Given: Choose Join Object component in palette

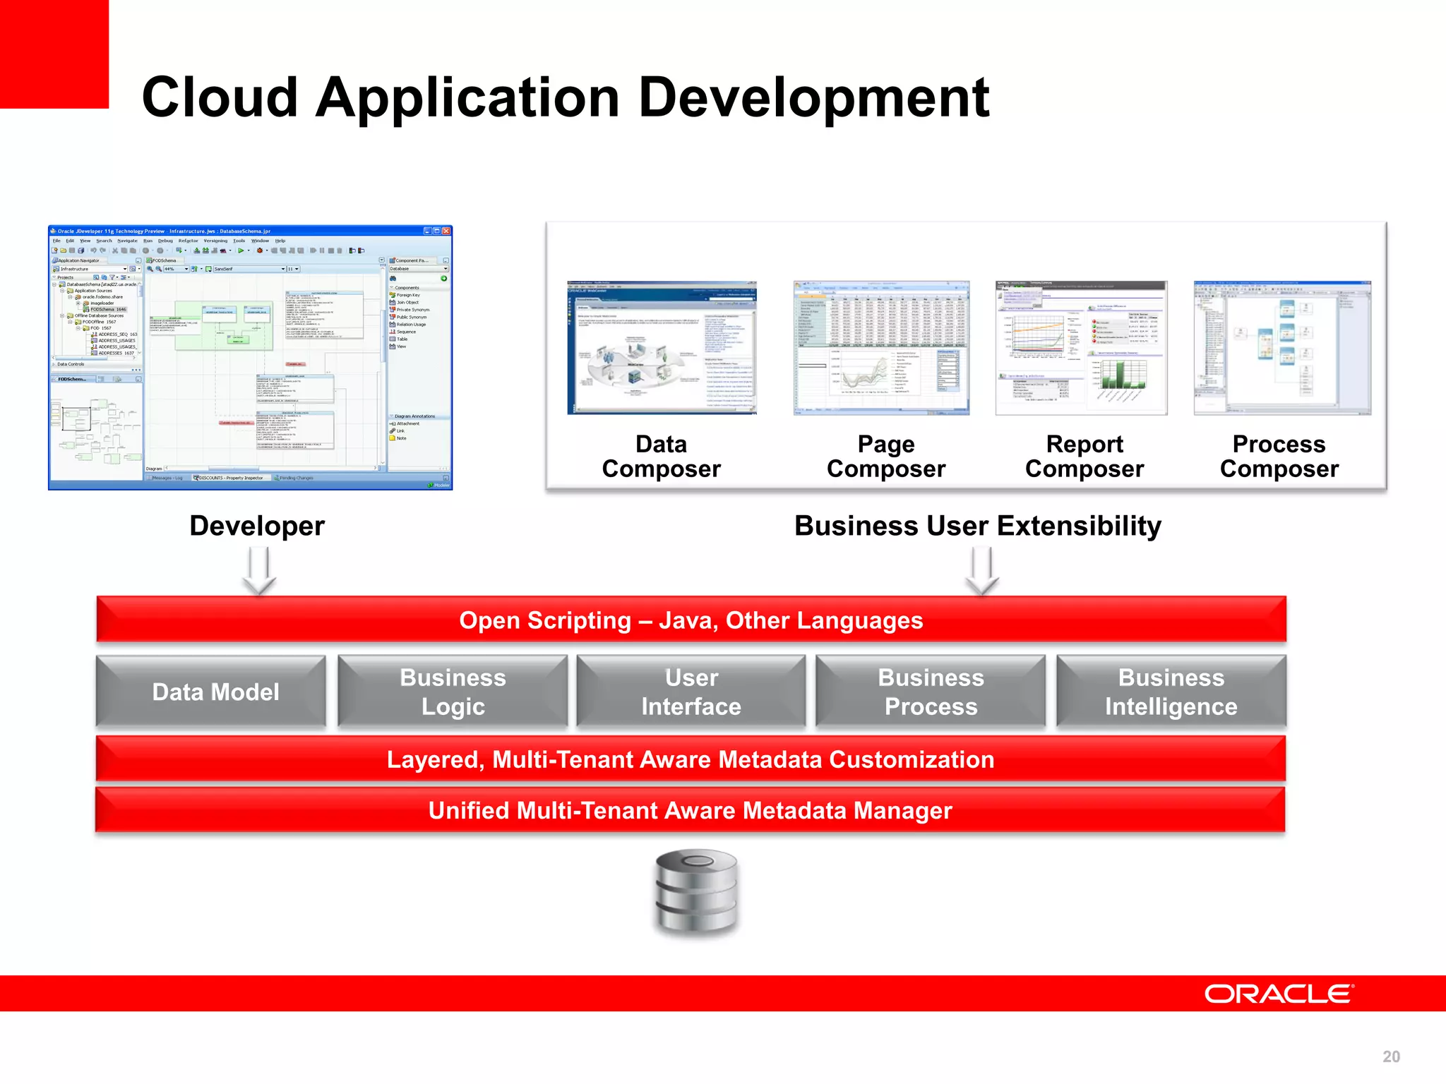Looking at the screenshot, I should pyautogui.click(x=404, y=302).
